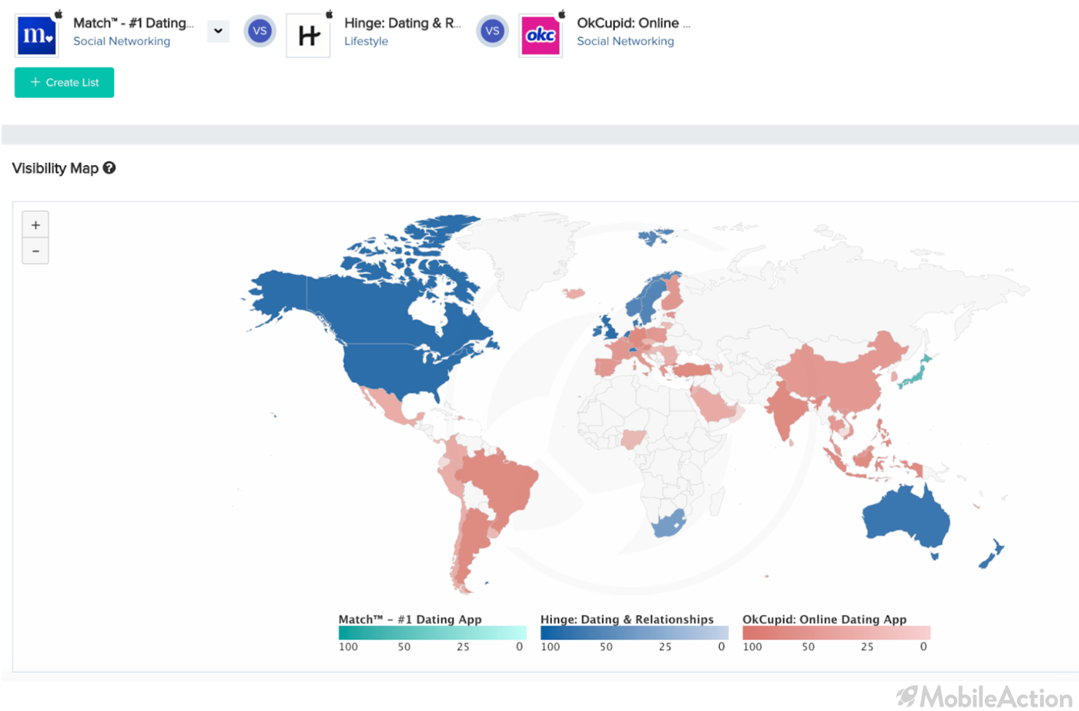Zoom out on the map
The height and width of the screenshot is (711, 1079).
pos(35,251)
